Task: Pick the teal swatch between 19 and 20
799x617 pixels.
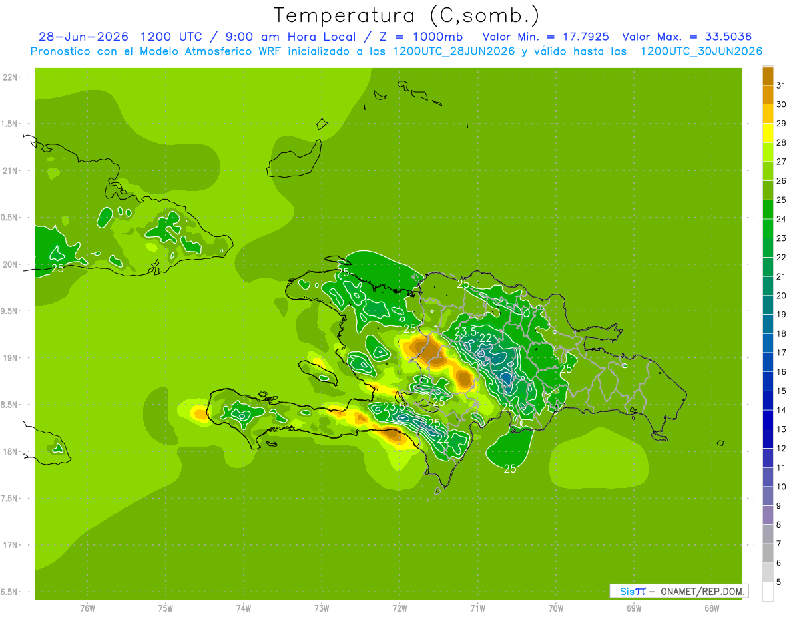Action: pos(768,305)
